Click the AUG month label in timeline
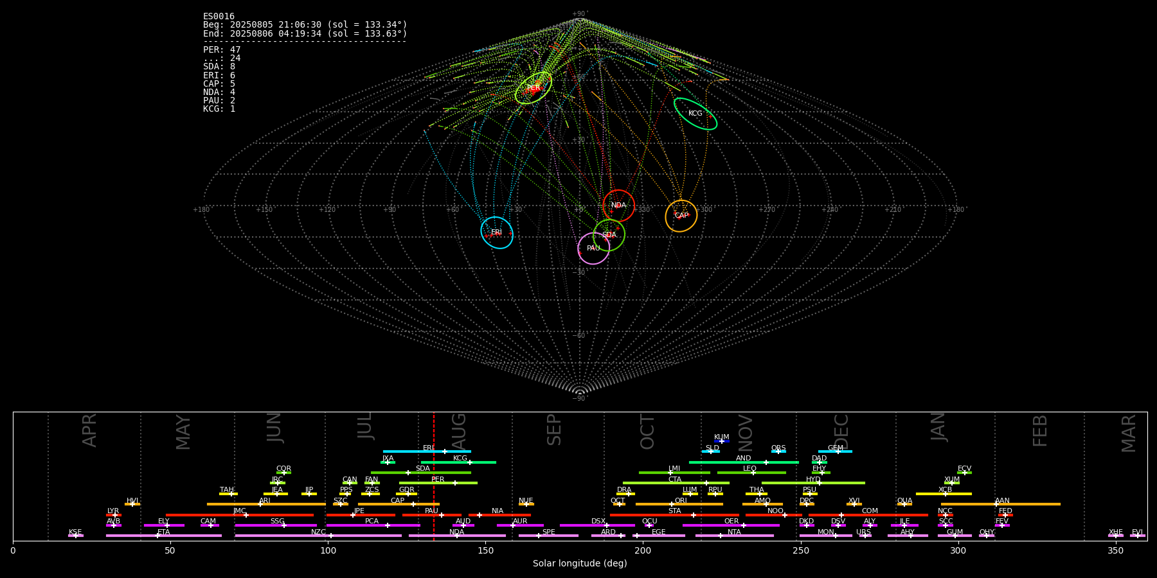Image resolution: width=1157 pixels, height=578 pixels. (459, 432)
